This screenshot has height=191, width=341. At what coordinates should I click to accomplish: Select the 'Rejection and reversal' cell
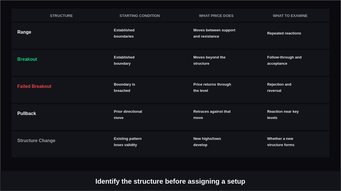click(x=279, y=88)
